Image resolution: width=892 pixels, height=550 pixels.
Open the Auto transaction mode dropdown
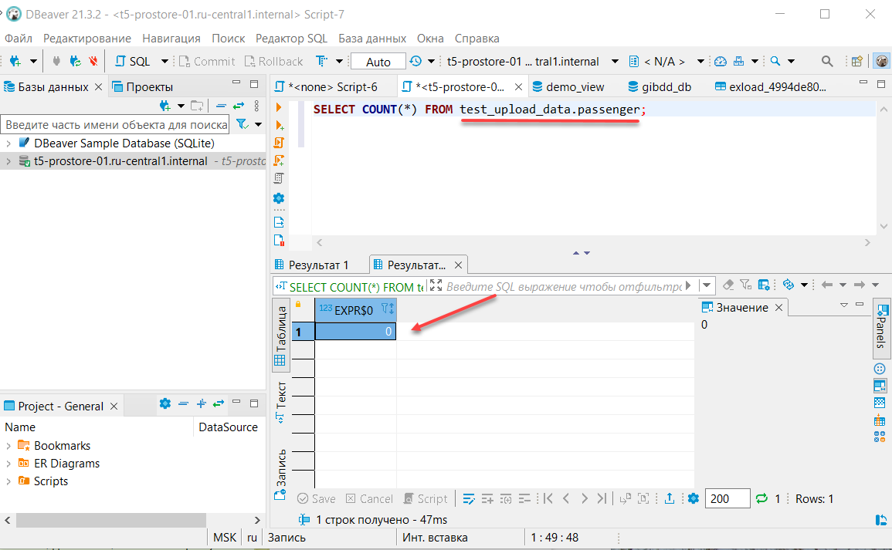coord(378,62)
